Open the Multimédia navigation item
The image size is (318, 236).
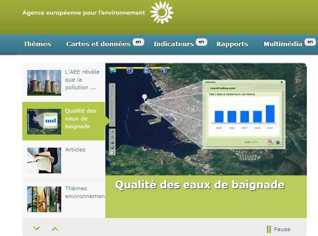pyautogui.click(x=284, y=44)
